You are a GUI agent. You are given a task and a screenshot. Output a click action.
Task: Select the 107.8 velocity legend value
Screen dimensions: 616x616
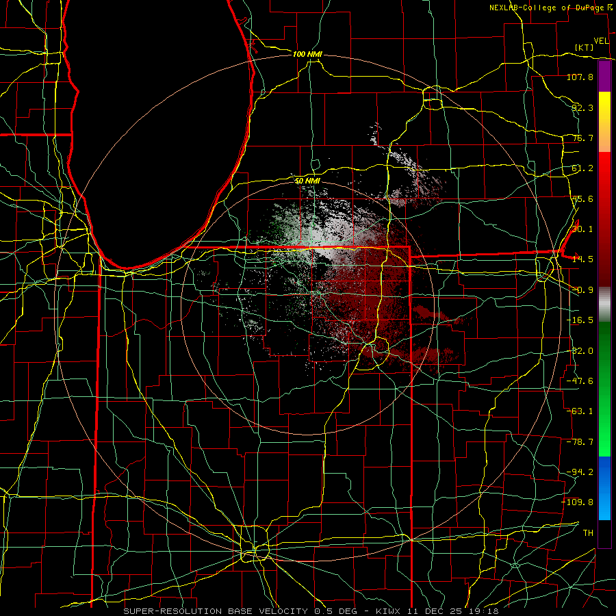point(580,77)
